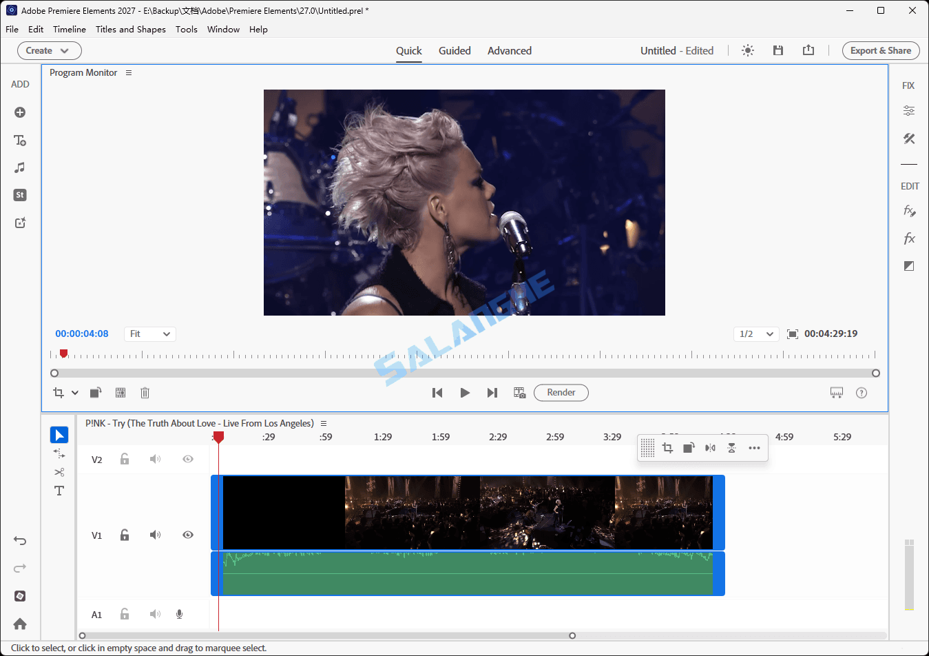The height and width of the screenshot is (656, 929).
Task: Step to the next edit point
Action: [x=492, y=393]
